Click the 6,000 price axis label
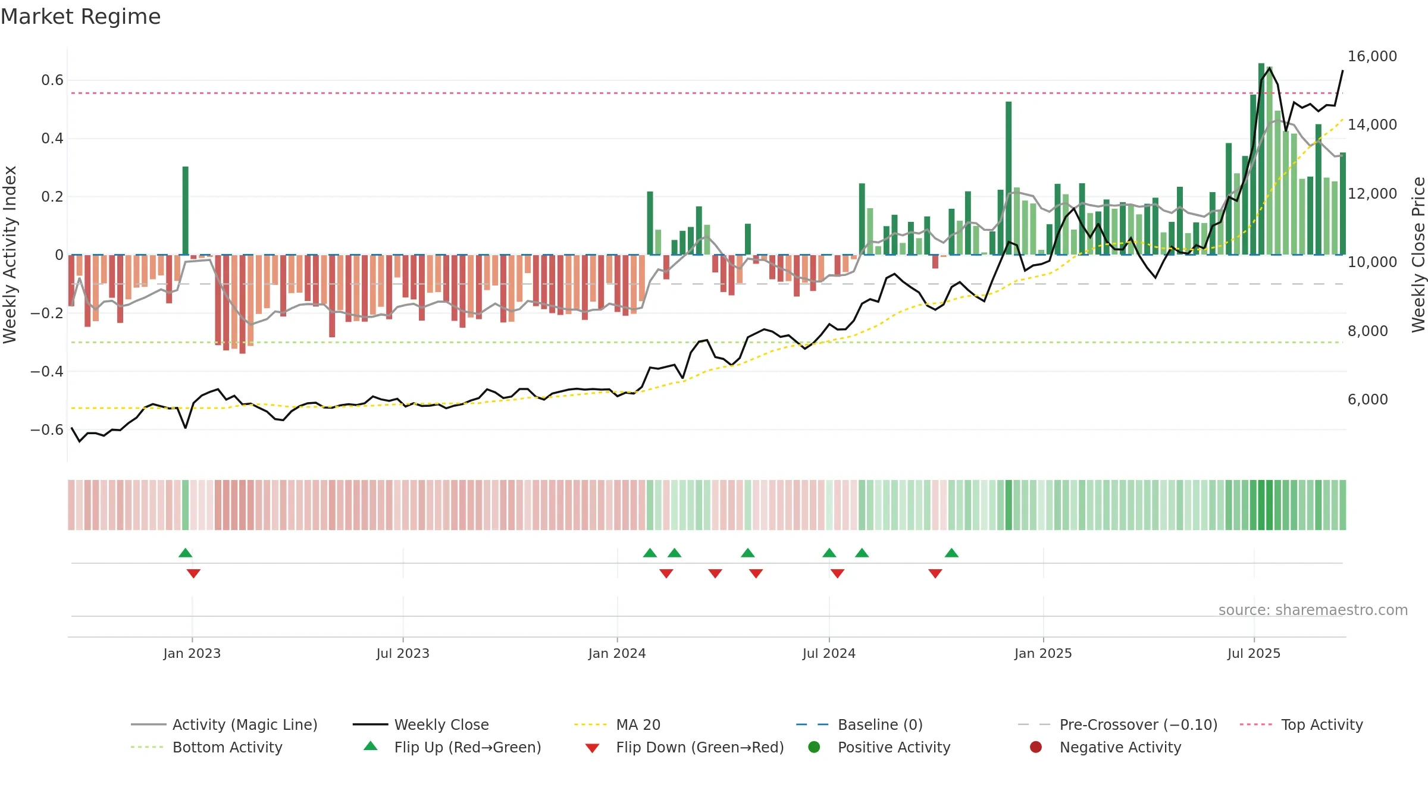 coord(1367,399)
